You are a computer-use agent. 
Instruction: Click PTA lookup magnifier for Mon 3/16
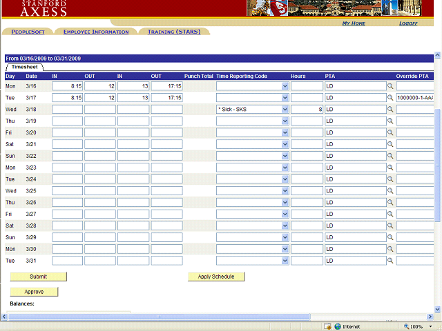(x=390, y=86)
